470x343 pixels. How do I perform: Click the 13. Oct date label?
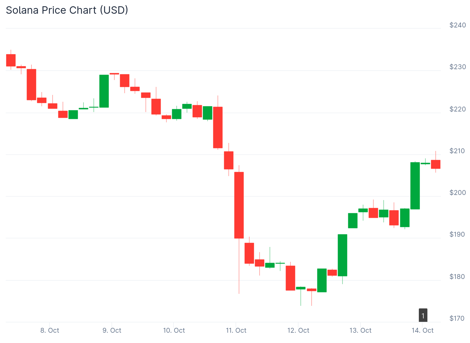pos(360,330)
